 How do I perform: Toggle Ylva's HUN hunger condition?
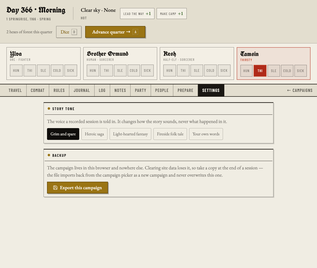[x=16, y=70]
